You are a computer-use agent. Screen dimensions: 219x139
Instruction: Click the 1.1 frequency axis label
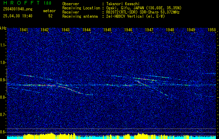tap(3, 45)
